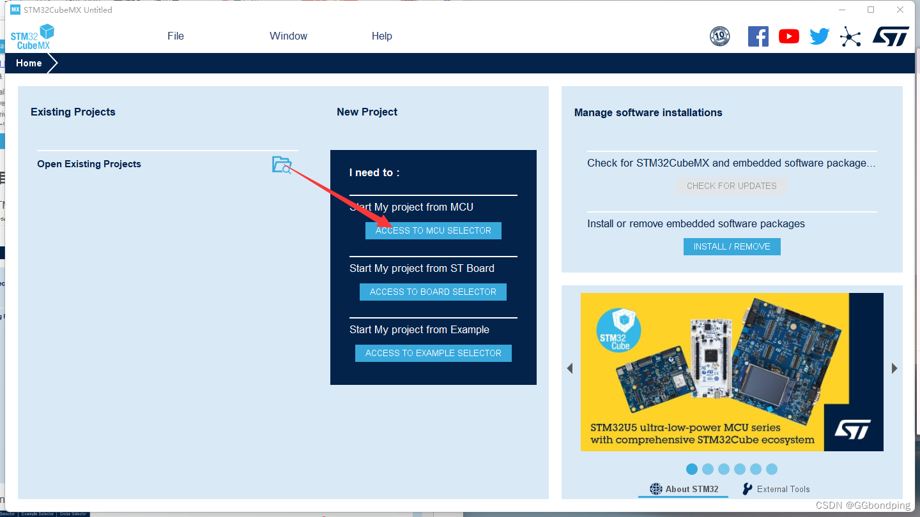Open the Window menu
Viewport: 920px width, 517px height.
pyautogui.click(x=288, y=36)
